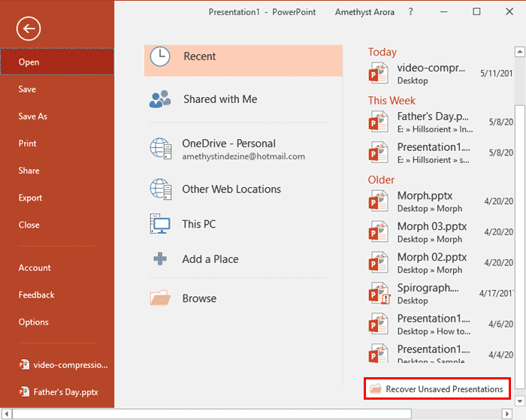Click the horizontal scrollbar left arrow
Image resolution: width=526 pixels, height=420 pixels.
pyautogui.click(x=6, y=414)
